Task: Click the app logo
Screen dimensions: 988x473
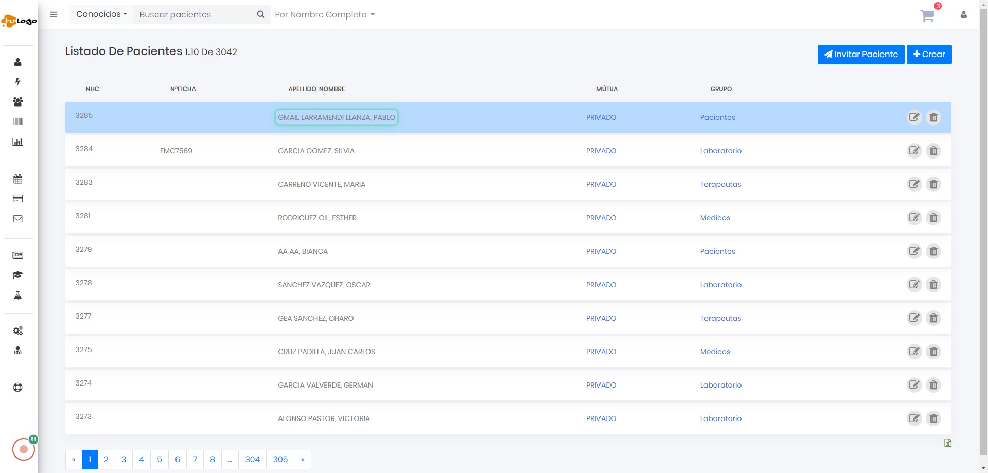Action: [x=19, y=21]
